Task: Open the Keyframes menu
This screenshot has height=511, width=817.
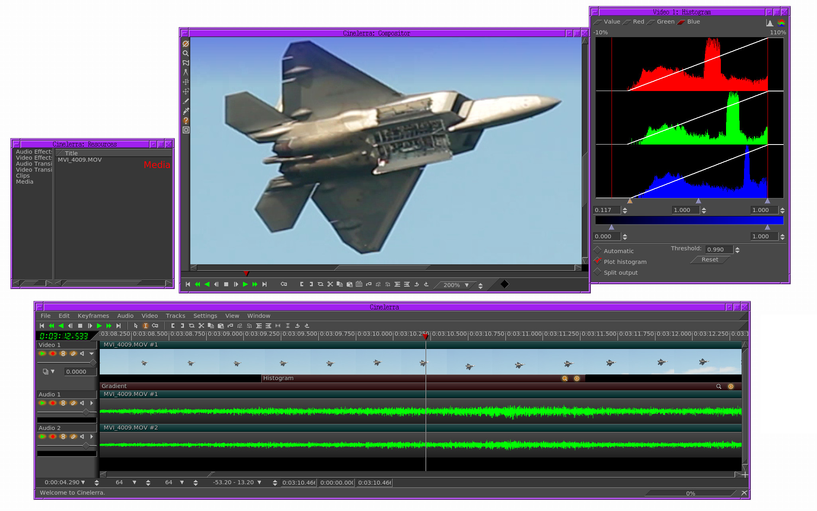Action: pos(93,316)
